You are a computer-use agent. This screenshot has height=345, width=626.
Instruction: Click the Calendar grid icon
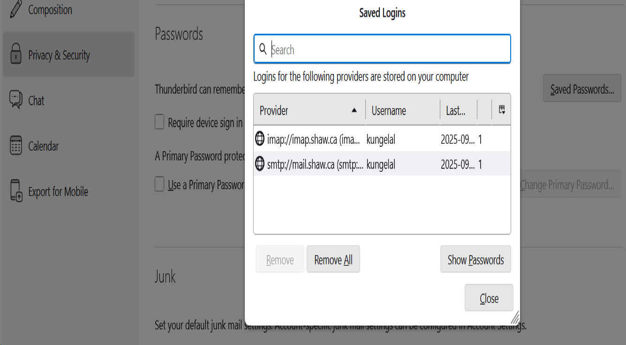click(x=16, y=146)
